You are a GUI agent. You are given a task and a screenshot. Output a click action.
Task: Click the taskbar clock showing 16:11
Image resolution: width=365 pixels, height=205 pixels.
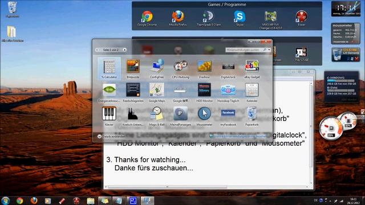(x=353, y=201)
